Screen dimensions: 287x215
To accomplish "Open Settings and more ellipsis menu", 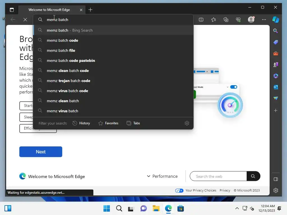I will 264,20.
